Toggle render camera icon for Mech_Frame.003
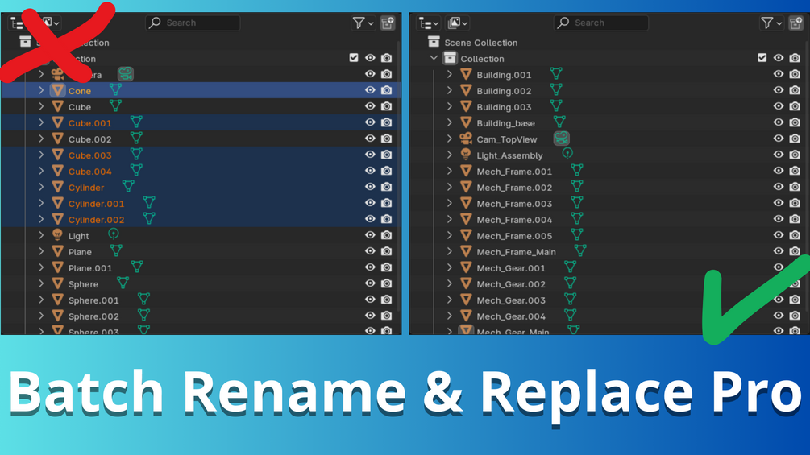The height and width of the screenshot is (455, 810). click(x=795, y=203)
